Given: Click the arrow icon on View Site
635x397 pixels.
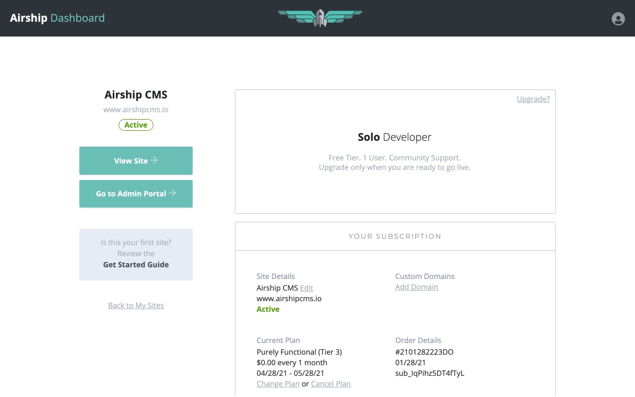Looking at the screenshot, I should (x=154, y=160).
